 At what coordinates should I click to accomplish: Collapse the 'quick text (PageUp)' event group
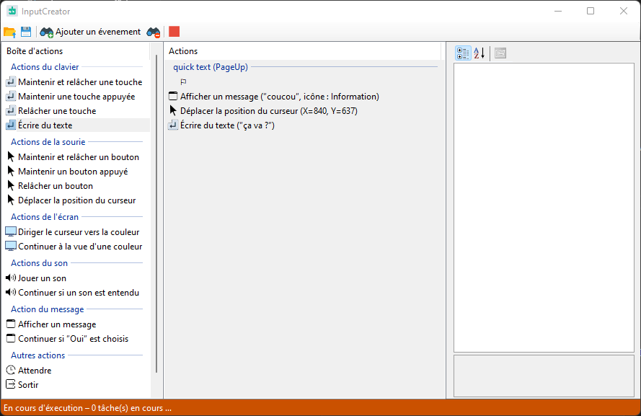point(210,67)
